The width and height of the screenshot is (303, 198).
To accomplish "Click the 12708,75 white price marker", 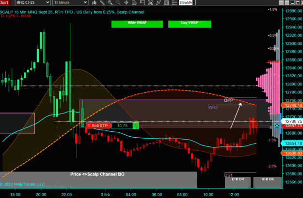I will coord(292,121).
